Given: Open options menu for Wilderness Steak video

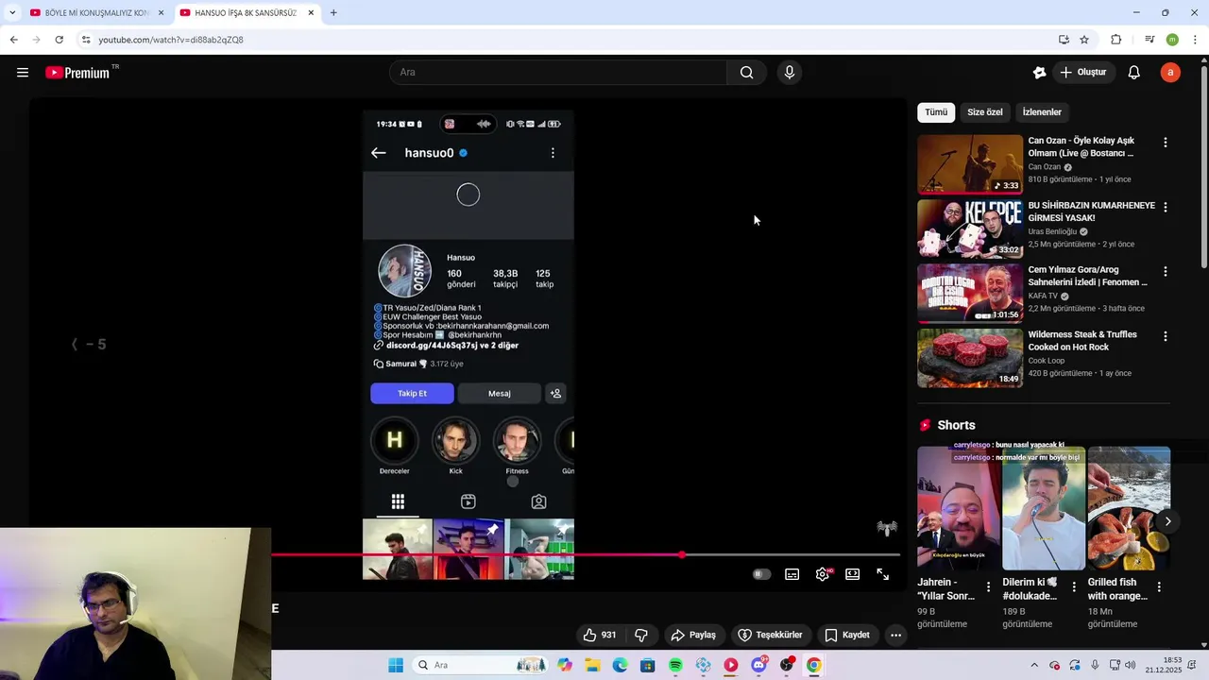Looking at the screenshot, I should pyautogui.click(x=1165, y=336).
